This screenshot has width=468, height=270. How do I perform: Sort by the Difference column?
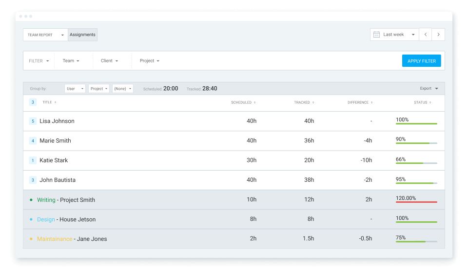pyautogui.click(x=360, y=102)
